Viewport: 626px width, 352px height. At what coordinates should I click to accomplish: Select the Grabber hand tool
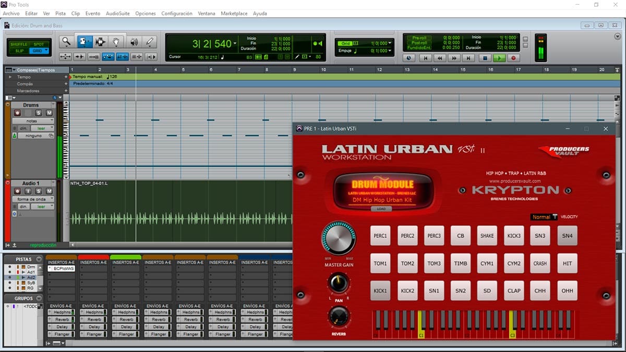116,42
